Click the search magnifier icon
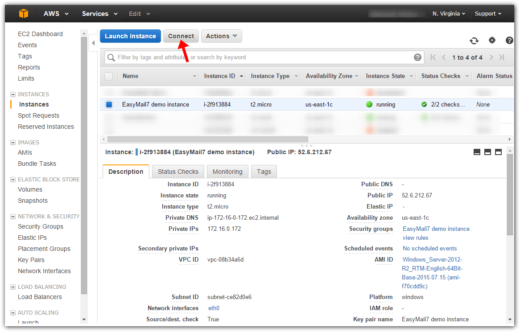 (x=111, y=57)
